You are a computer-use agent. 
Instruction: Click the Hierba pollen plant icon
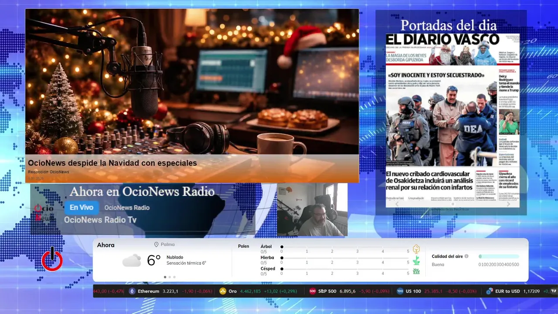pyautogui.click(x=416, y=260)
